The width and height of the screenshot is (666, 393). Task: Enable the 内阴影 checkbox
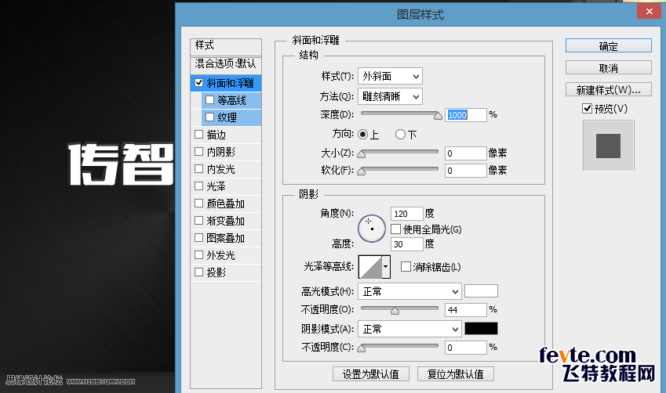pyautogui.click(x=198, y=151)
